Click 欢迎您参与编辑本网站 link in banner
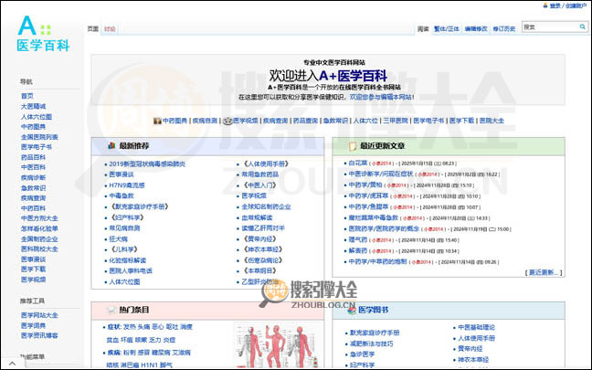 [x=381, y=97]
